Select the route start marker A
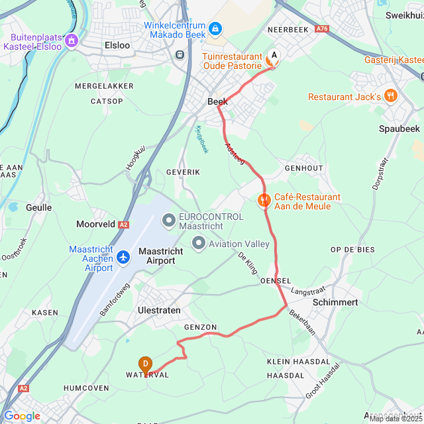424x424 pixels. [x=274, y=56]
